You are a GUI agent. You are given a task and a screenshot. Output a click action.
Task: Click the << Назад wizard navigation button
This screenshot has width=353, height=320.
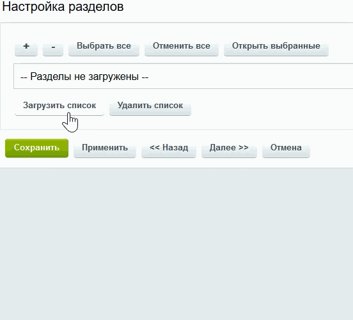169,148
